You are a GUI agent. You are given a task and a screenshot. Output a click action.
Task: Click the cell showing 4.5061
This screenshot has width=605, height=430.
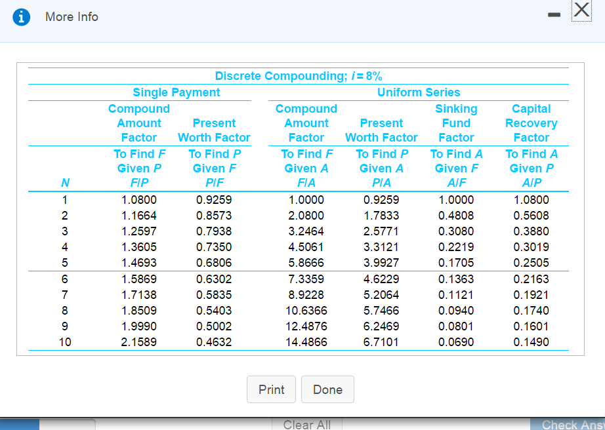point(306,247)
